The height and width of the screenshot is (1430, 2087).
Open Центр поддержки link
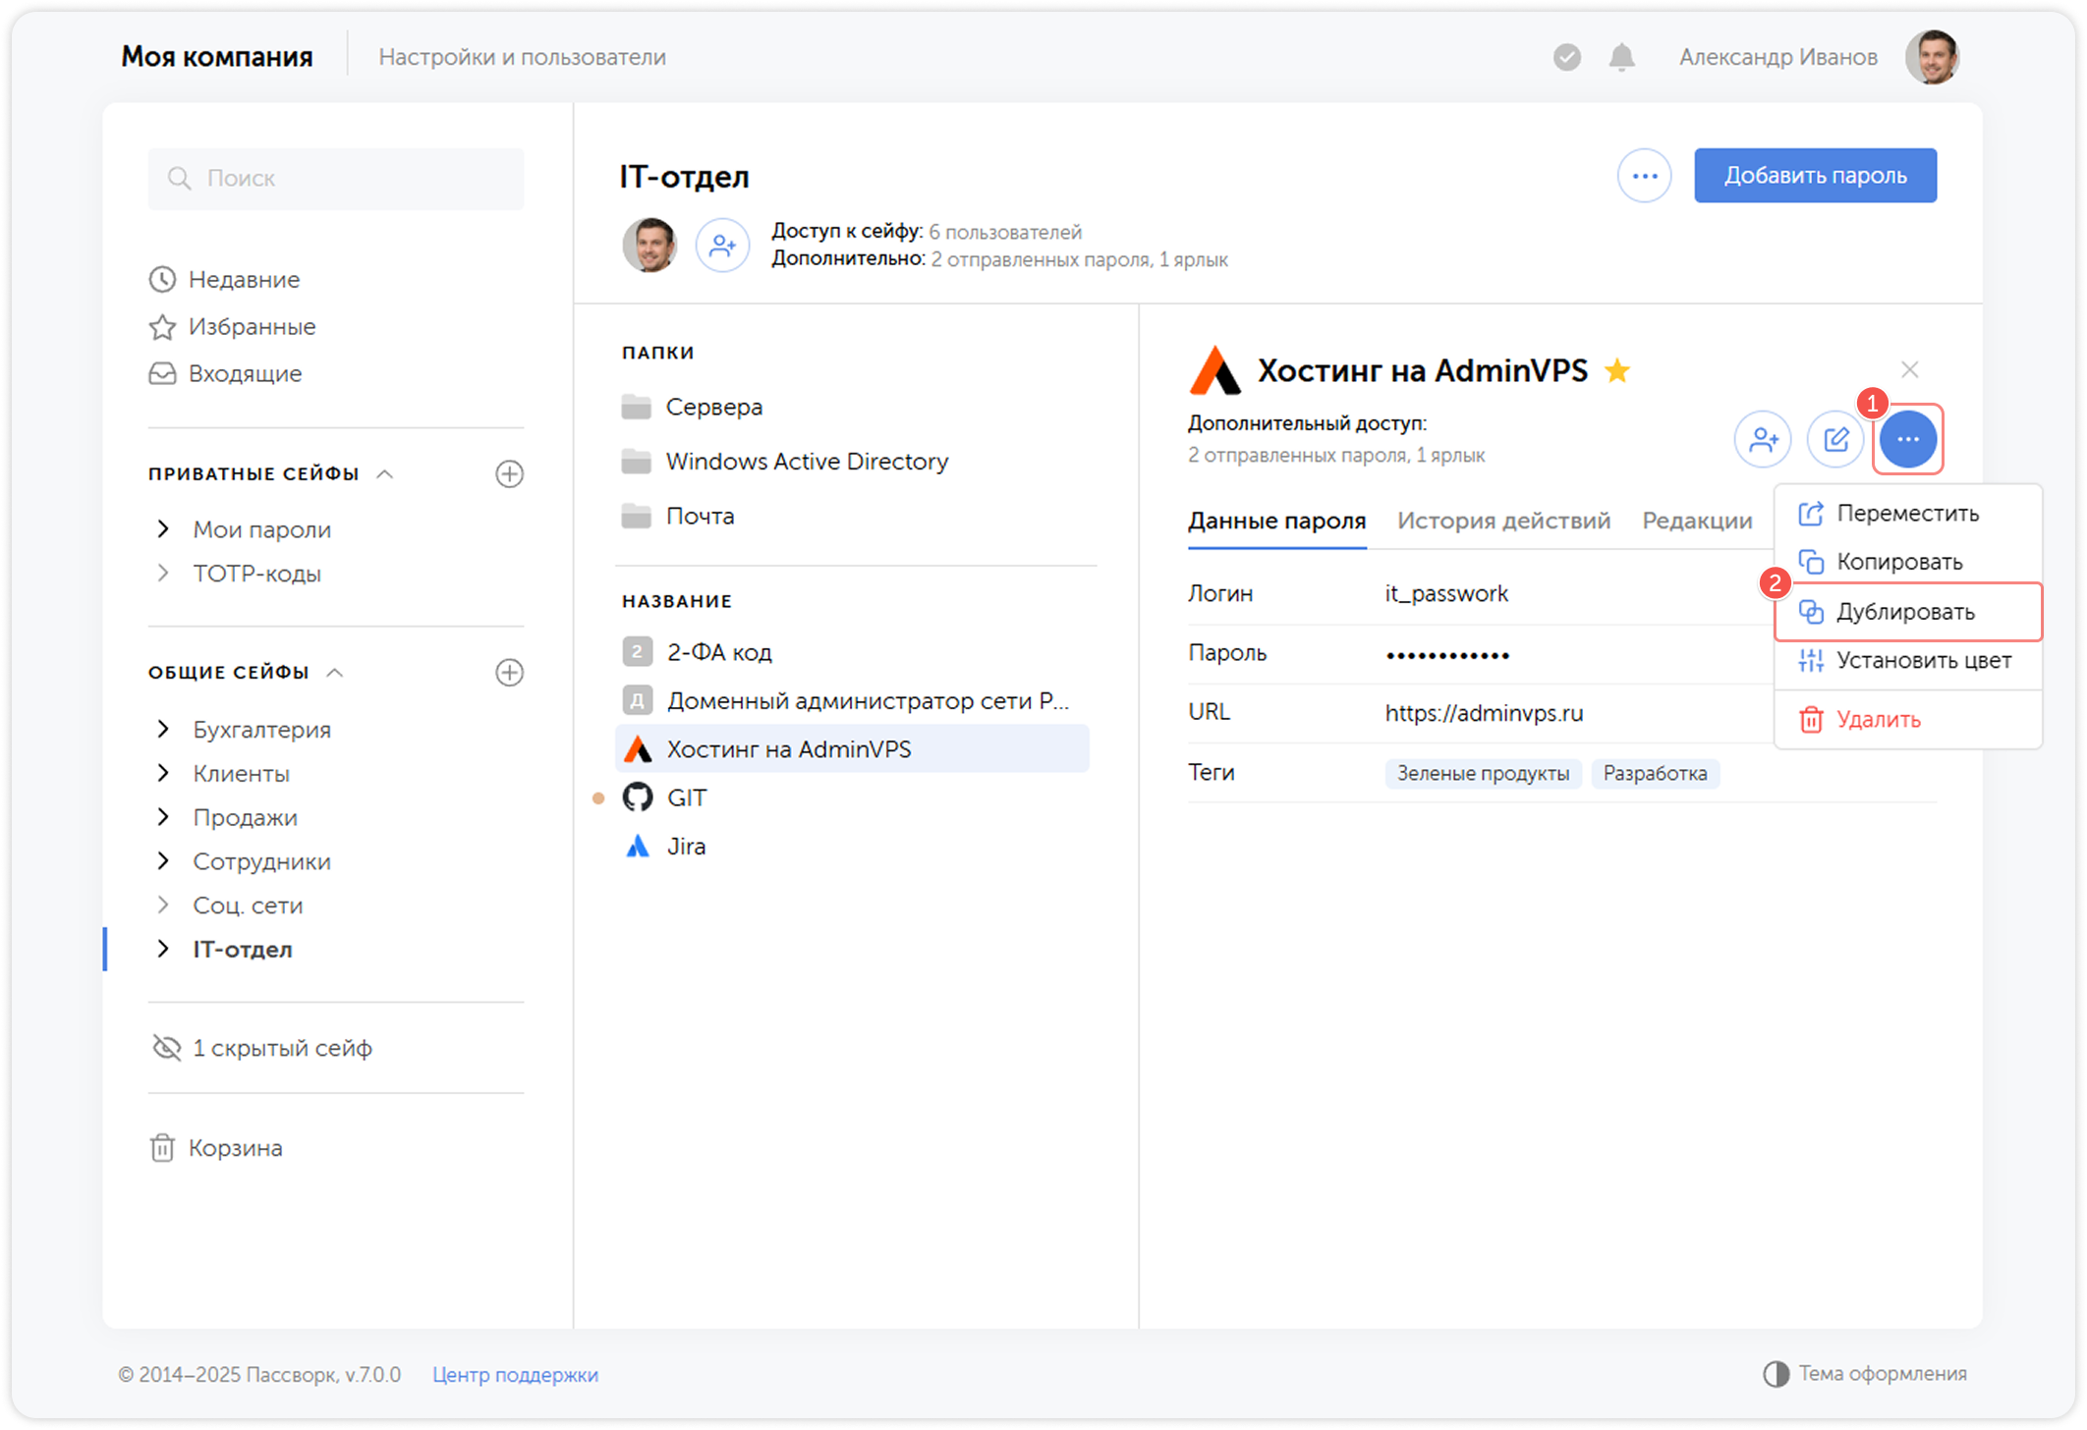515,1375
